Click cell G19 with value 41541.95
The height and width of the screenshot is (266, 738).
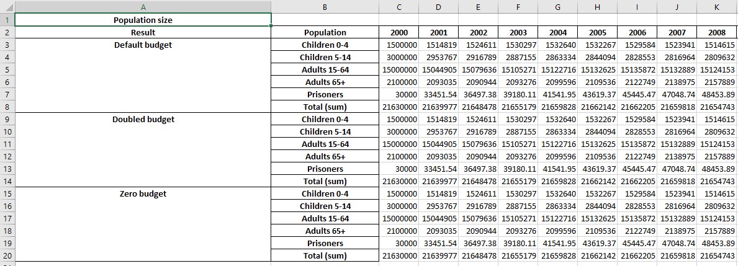pyautogui.click(x=557, y=243)
